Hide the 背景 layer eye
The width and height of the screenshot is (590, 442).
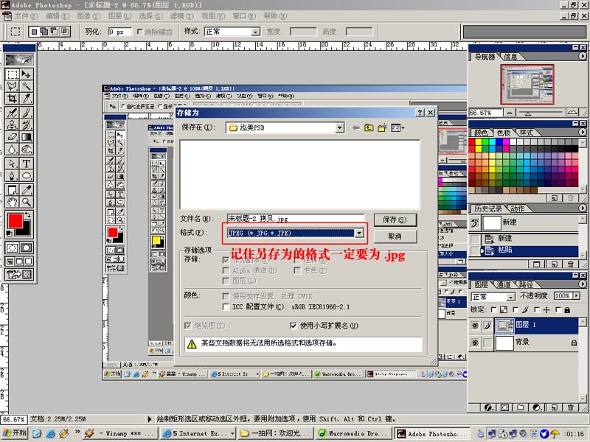tap(475, 343)
